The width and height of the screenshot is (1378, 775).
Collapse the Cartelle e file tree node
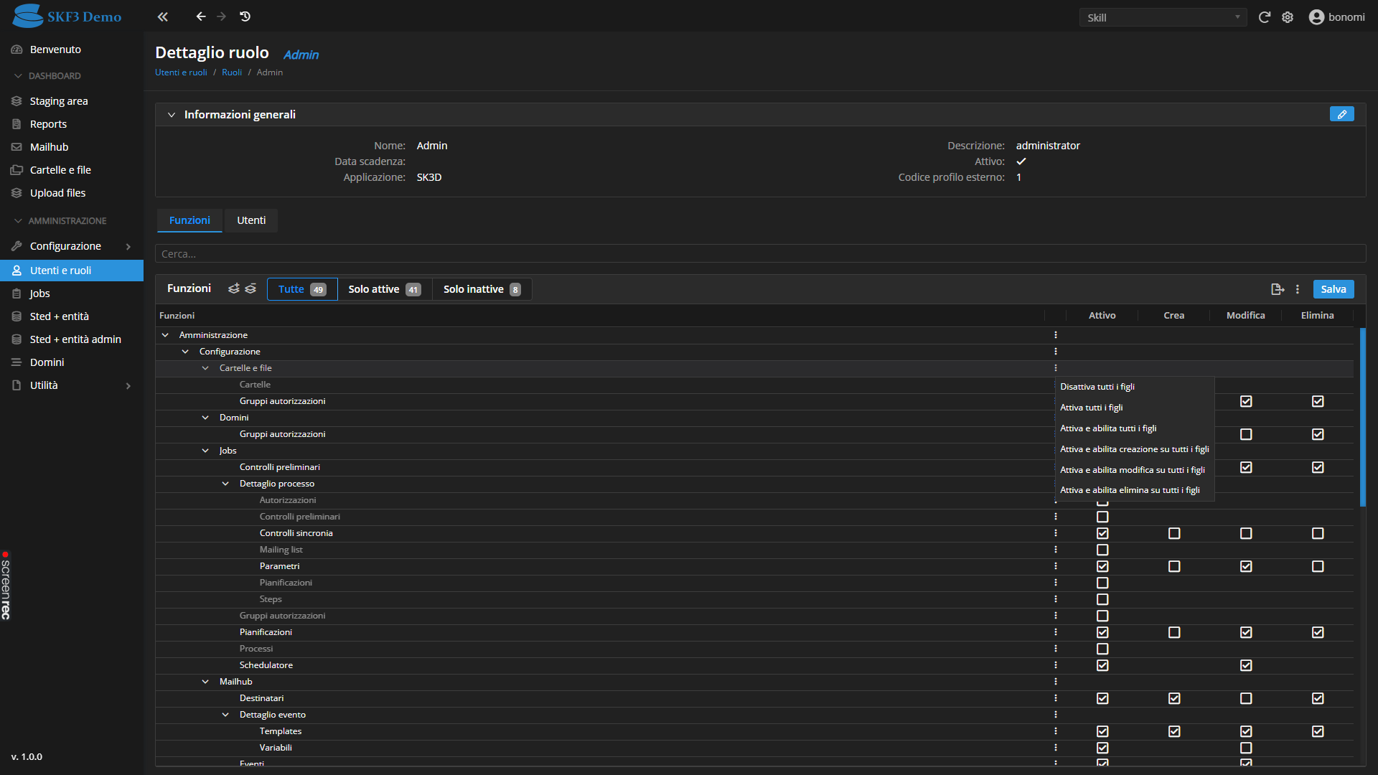tap(205, 368)
